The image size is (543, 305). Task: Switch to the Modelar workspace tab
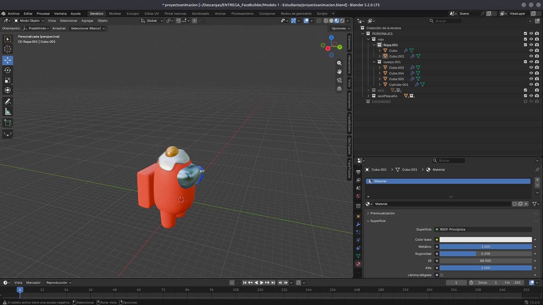click(x=115, y=14)
